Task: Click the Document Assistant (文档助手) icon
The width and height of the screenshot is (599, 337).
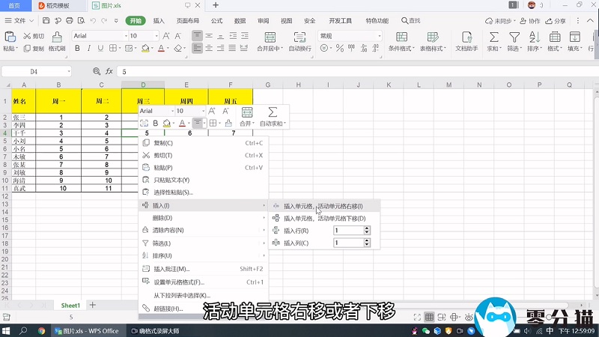Action: pyautogui.click(x=466, y=37)
